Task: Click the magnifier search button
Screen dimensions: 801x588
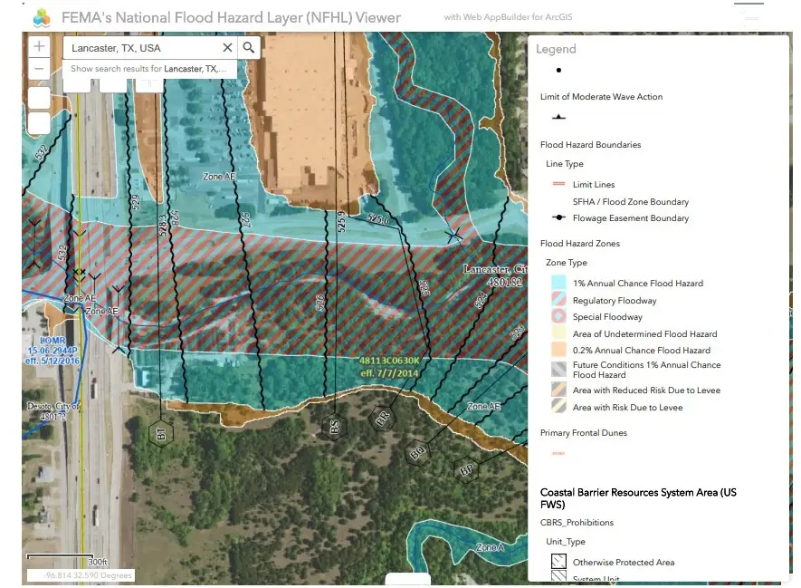Action: click(249, 47)
